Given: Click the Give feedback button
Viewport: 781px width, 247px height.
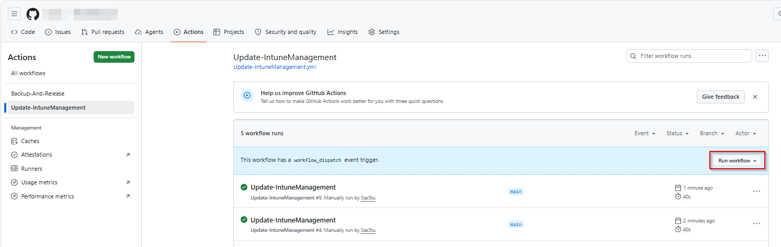Looking at the screenshot, I should point(720,97).
